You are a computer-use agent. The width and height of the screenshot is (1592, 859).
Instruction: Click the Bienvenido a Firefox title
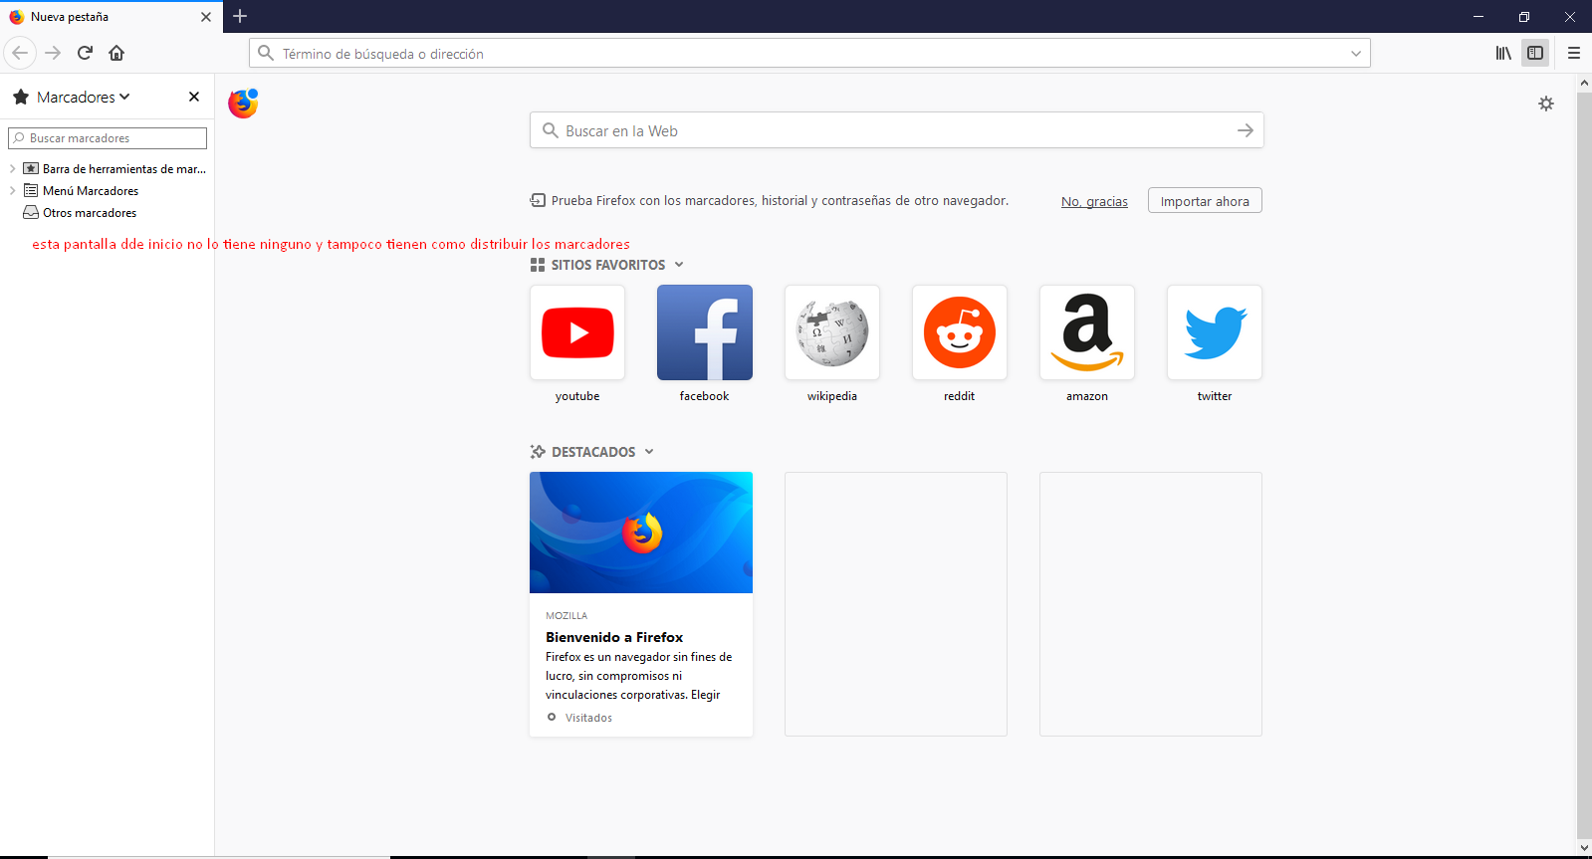click(x=614, y=637)
